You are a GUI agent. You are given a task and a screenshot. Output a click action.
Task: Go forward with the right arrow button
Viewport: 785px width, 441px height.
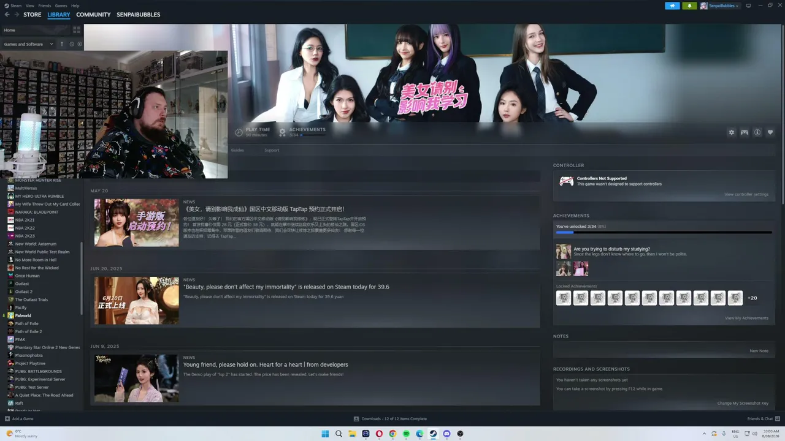[x=16, y=15]
